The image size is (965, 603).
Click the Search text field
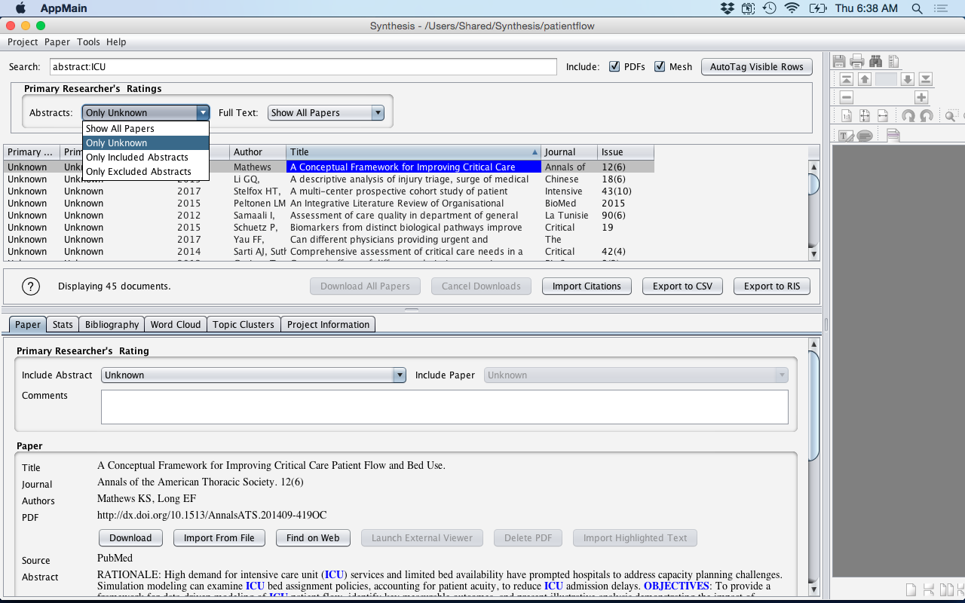303,66
